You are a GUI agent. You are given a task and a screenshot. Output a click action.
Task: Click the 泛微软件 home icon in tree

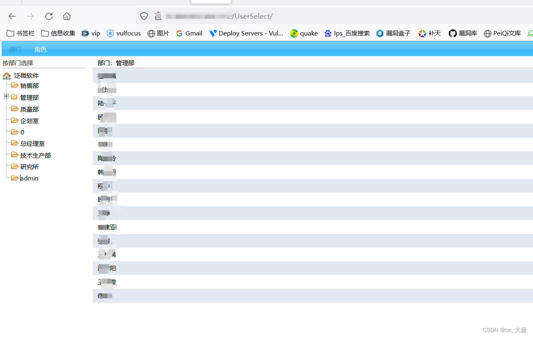(7, 76)
